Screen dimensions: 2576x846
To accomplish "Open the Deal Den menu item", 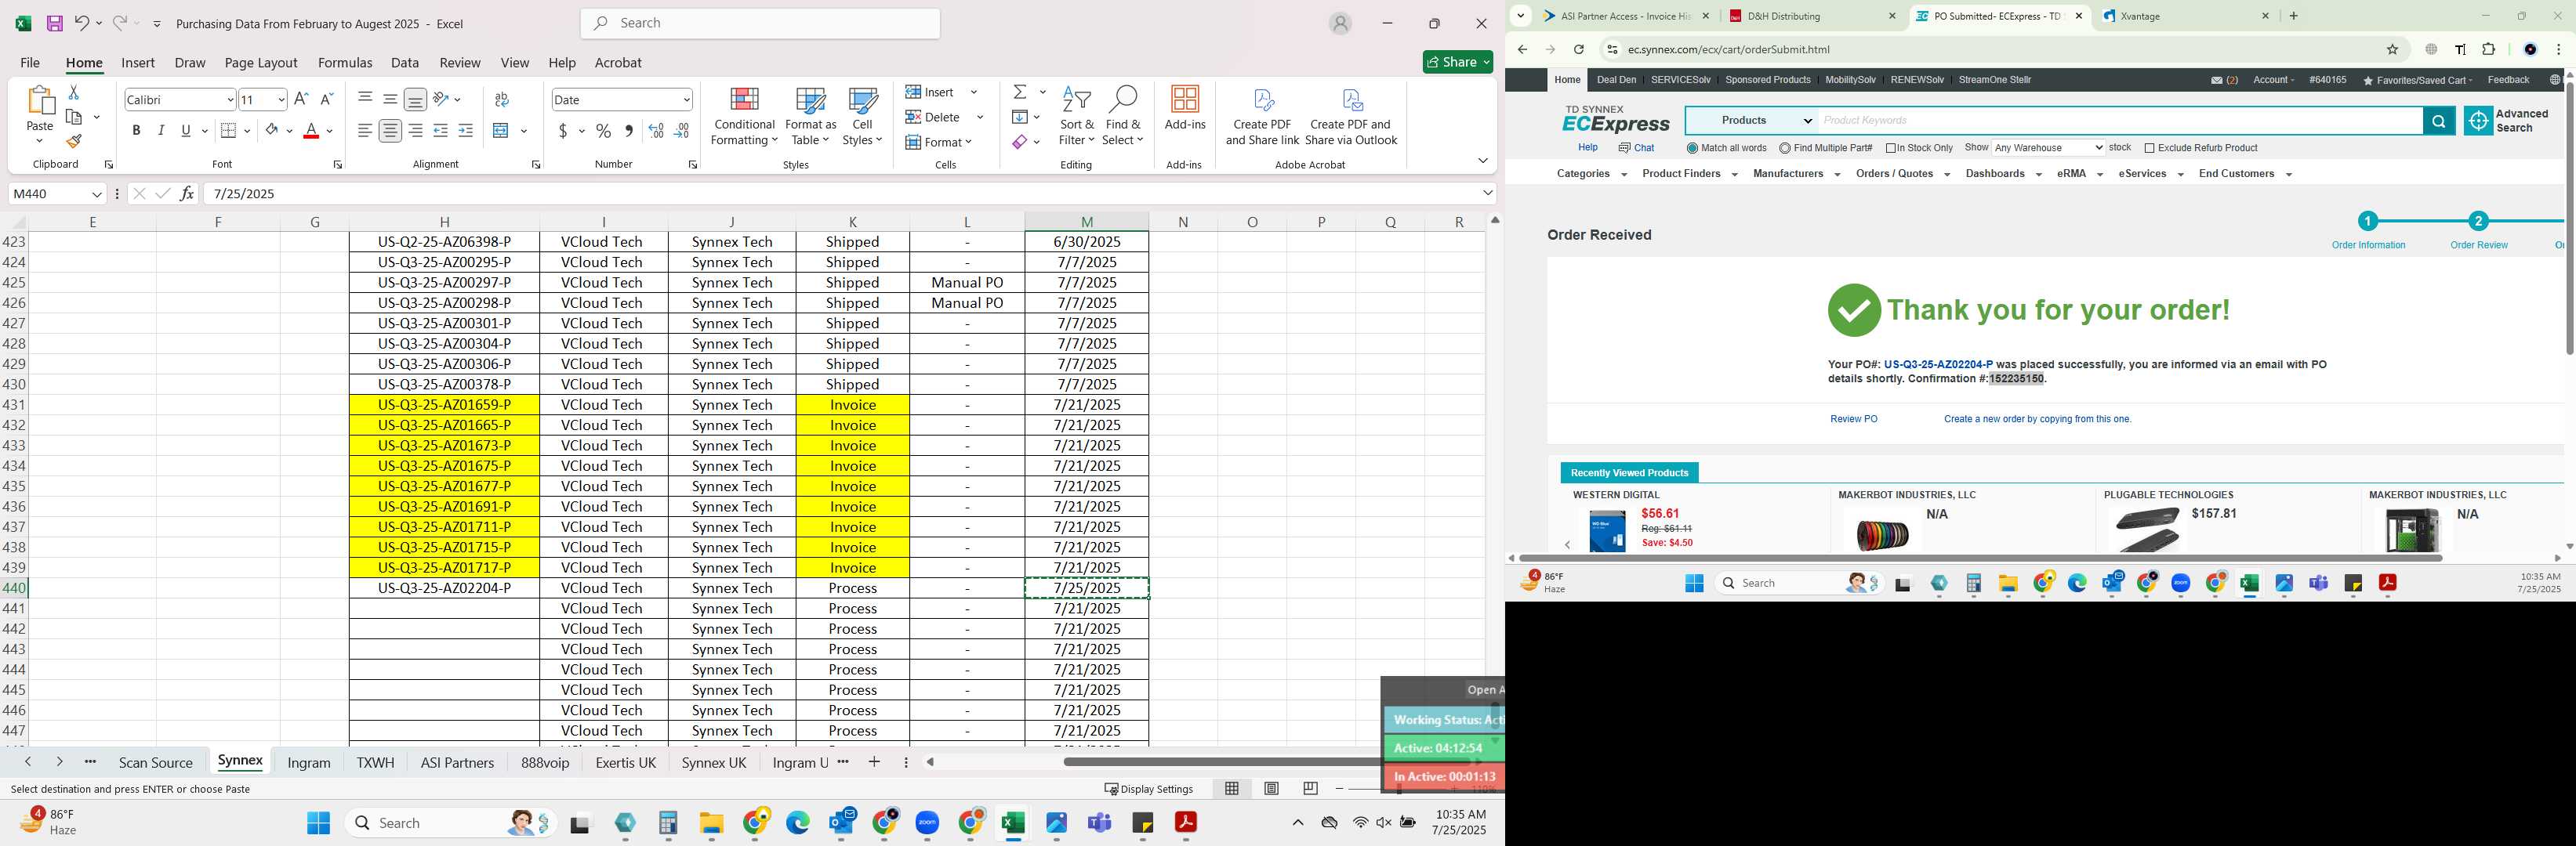I will point(1616,80).
